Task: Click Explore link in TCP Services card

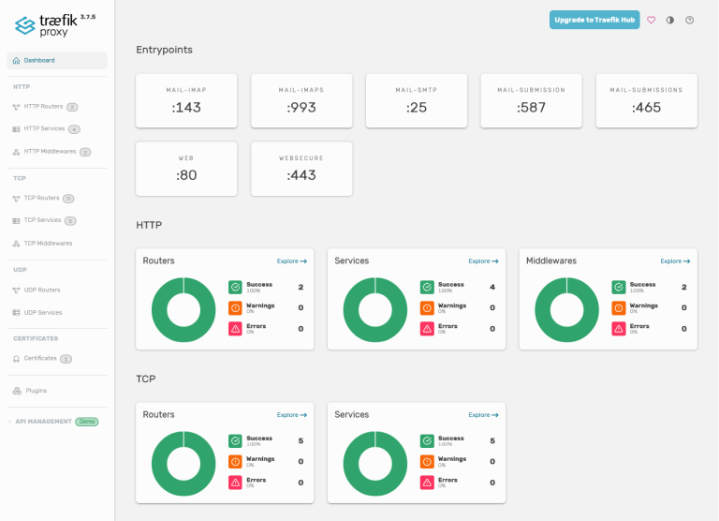Action: click(483, 415)
